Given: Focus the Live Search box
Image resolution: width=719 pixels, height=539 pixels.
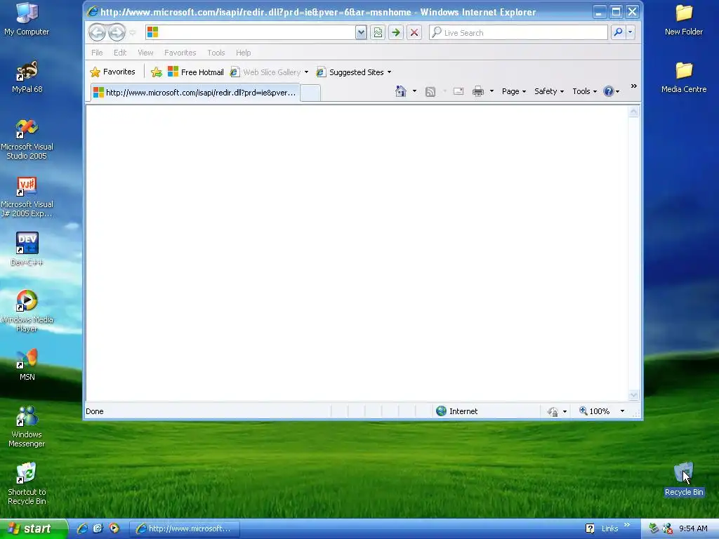Looking at the screenshot, I should coord(518,32).
